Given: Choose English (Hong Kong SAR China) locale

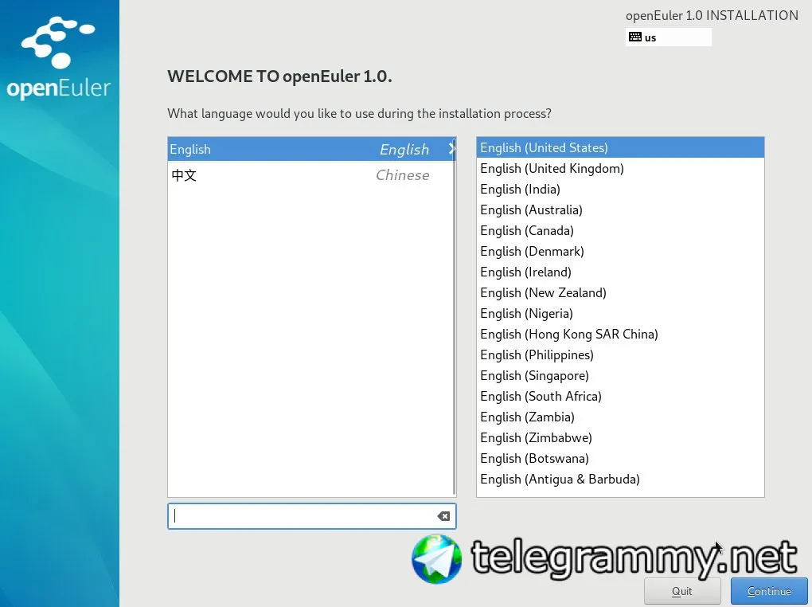Looking at the screenshot, I should tap(620, 335).
